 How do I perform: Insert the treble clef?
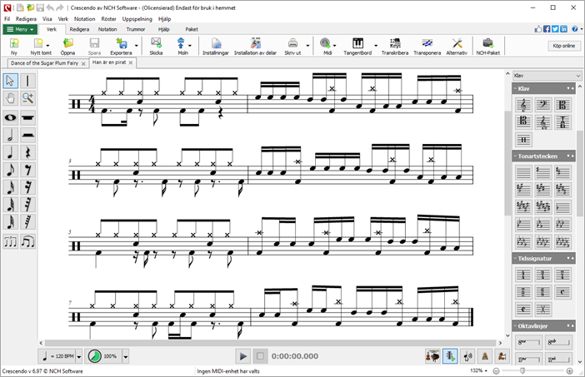pos(523,105)
